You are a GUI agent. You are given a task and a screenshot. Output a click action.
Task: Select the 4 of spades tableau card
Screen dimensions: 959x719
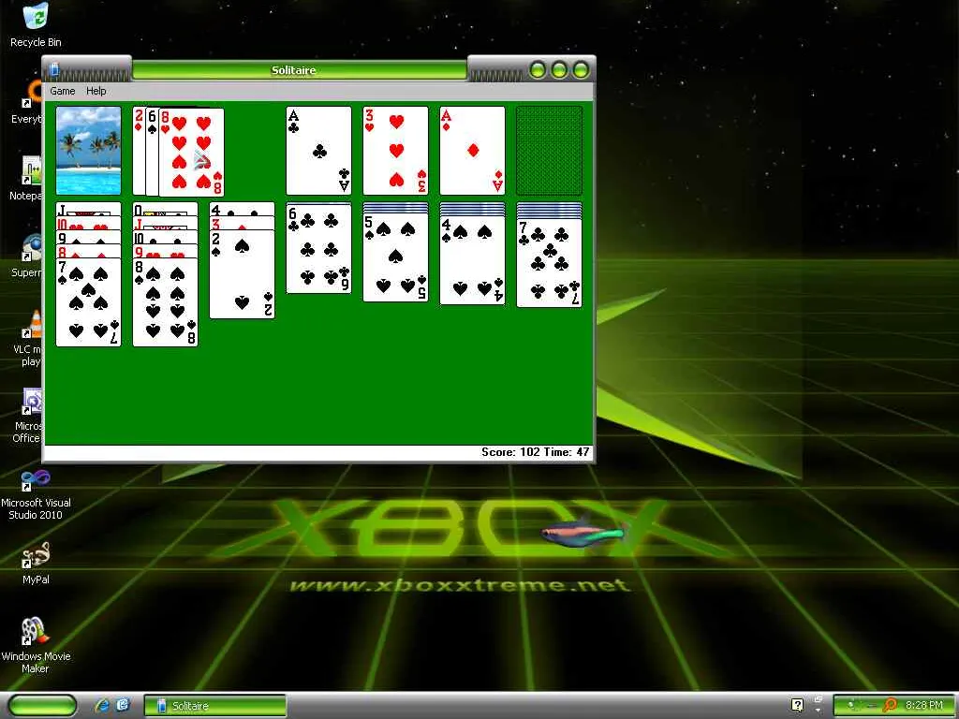[x=473, y=260]
